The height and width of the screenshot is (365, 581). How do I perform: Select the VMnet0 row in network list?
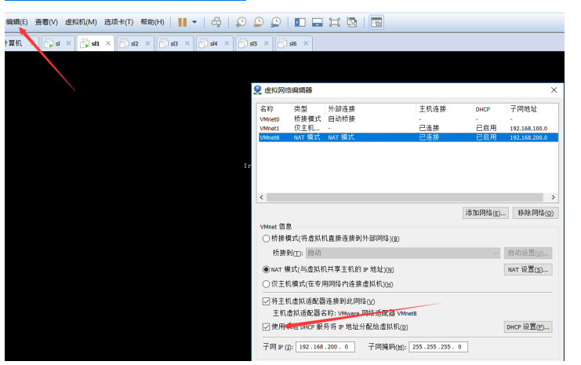[408, 119]
